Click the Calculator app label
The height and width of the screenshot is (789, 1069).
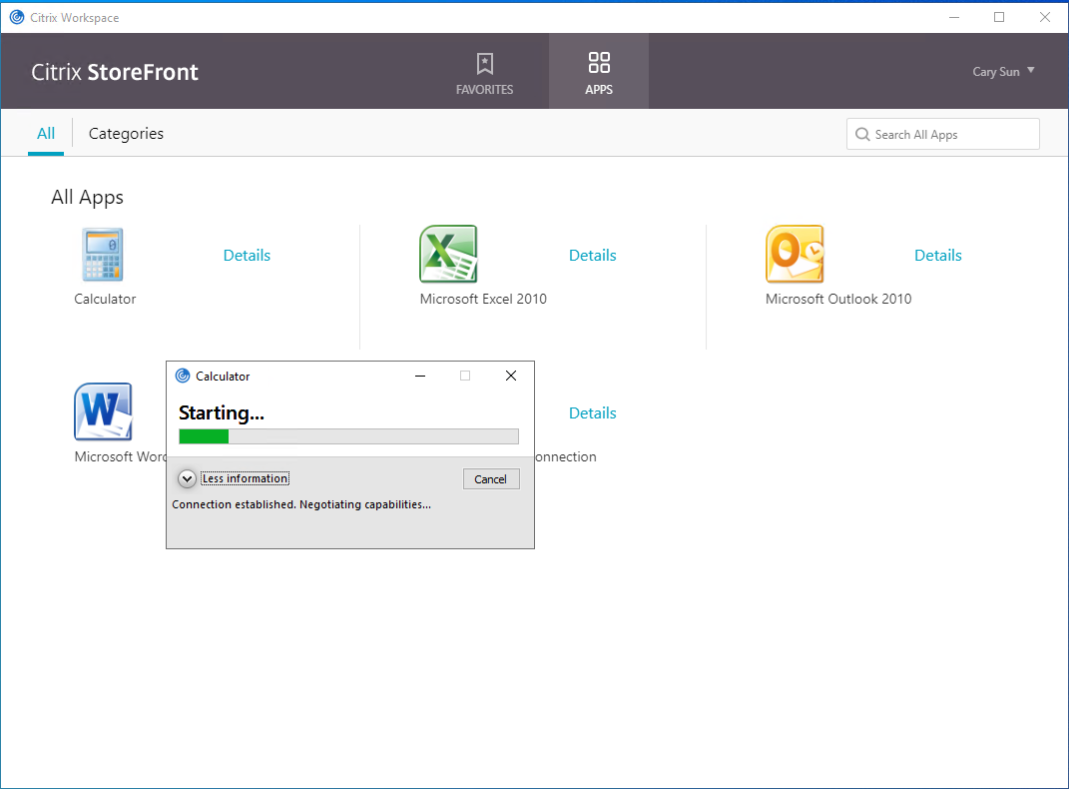coord(105,299)
